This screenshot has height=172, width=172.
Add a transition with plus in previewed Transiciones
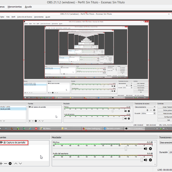coord(147,110)
